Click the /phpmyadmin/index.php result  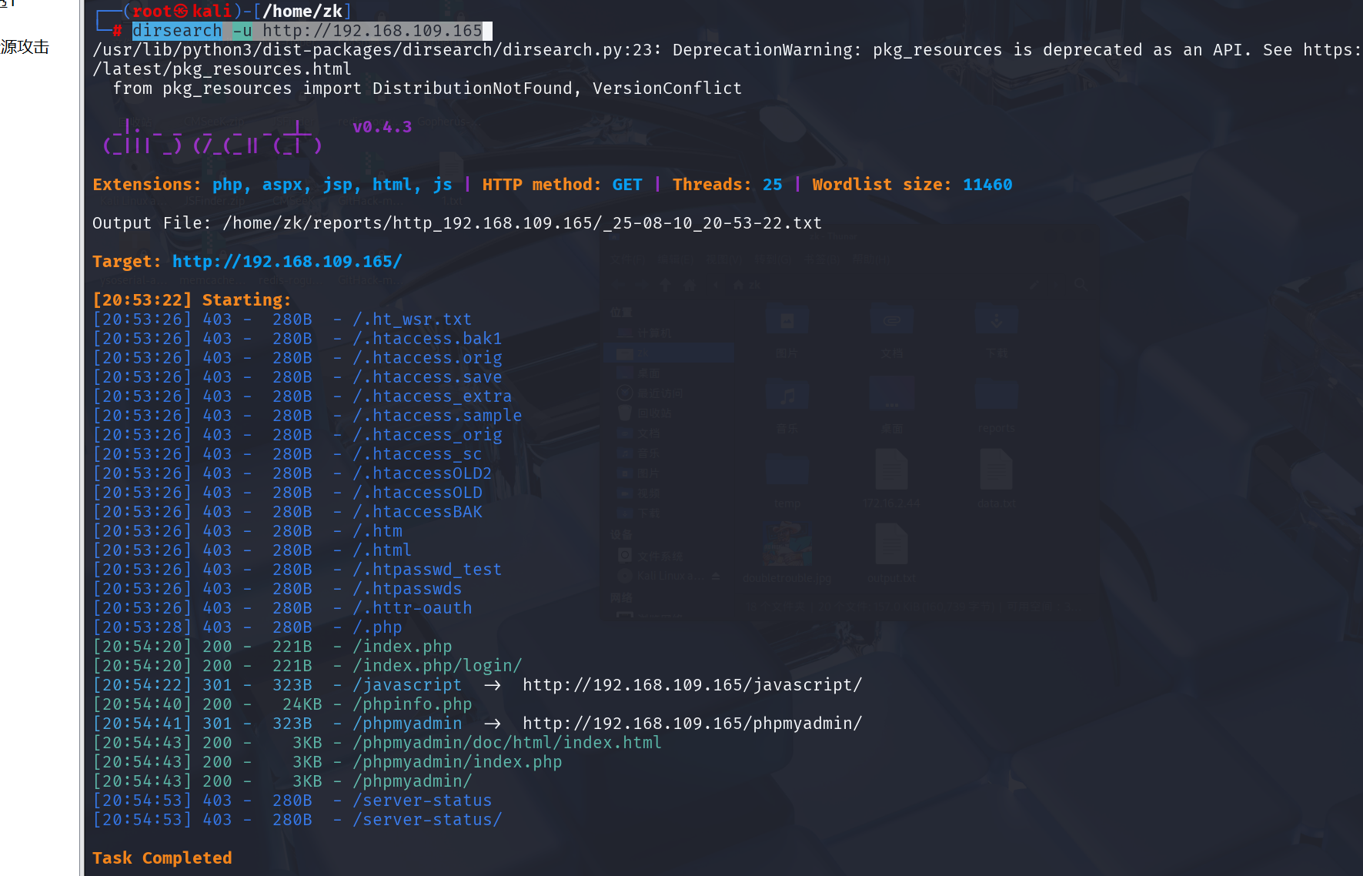coord(457,762)
